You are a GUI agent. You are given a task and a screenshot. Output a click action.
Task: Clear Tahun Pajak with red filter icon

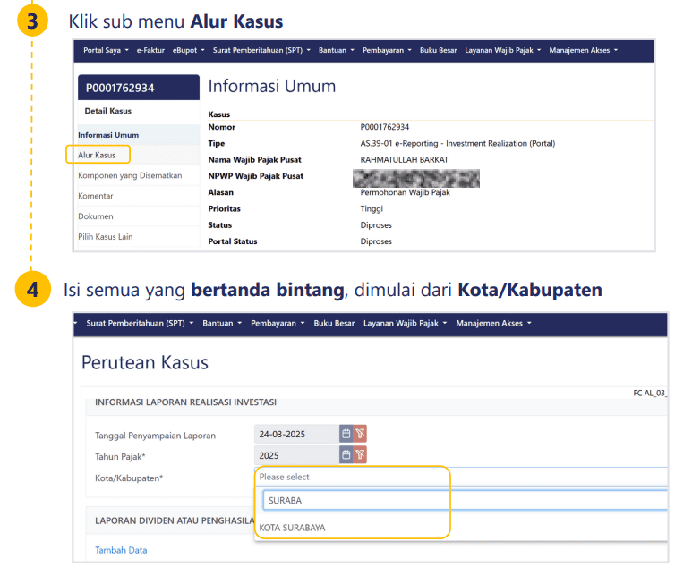[x=360, y=454]
